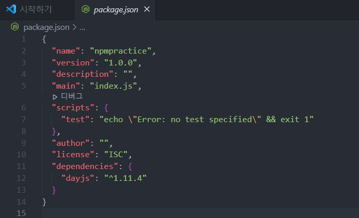Click line number 15 in gutter
359x218 pixels.
(21, 213)
